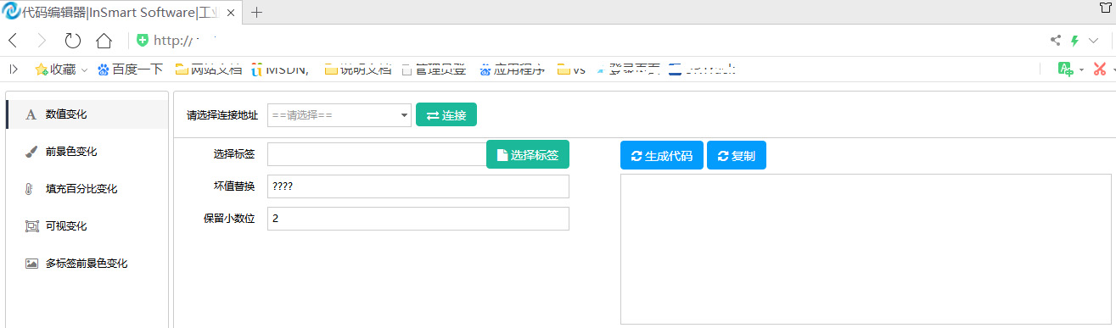Click the 保留小数位 input field
The width and height of the screenshot is (1116, 328).
(418, 219)
